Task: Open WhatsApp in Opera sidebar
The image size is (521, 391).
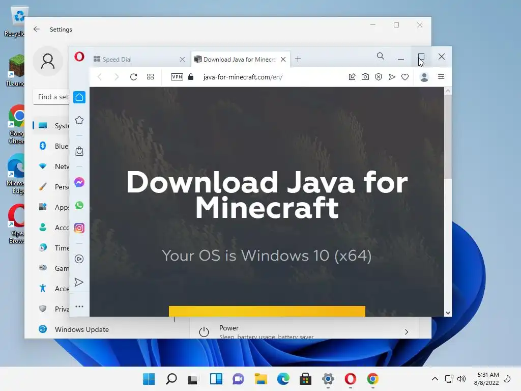Action: click(79, 205)
